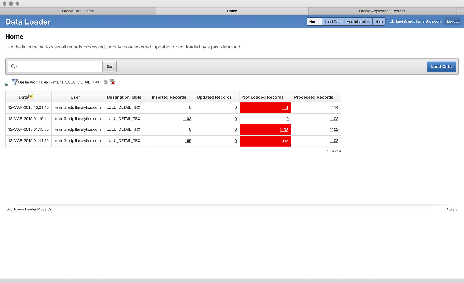Switch to the Load Data tab
This screenshot has width=464, height=283.
tap(333, 22)
